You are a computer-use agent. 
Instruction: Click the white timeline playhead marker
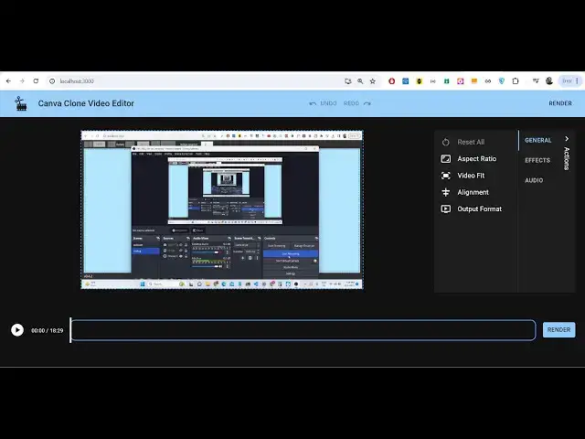(70, 330)
